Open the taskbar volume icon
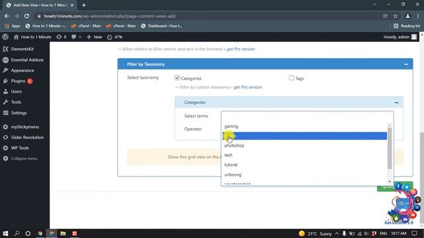The height and width of the screenshot is (238, 424). (x=366, y=233)
